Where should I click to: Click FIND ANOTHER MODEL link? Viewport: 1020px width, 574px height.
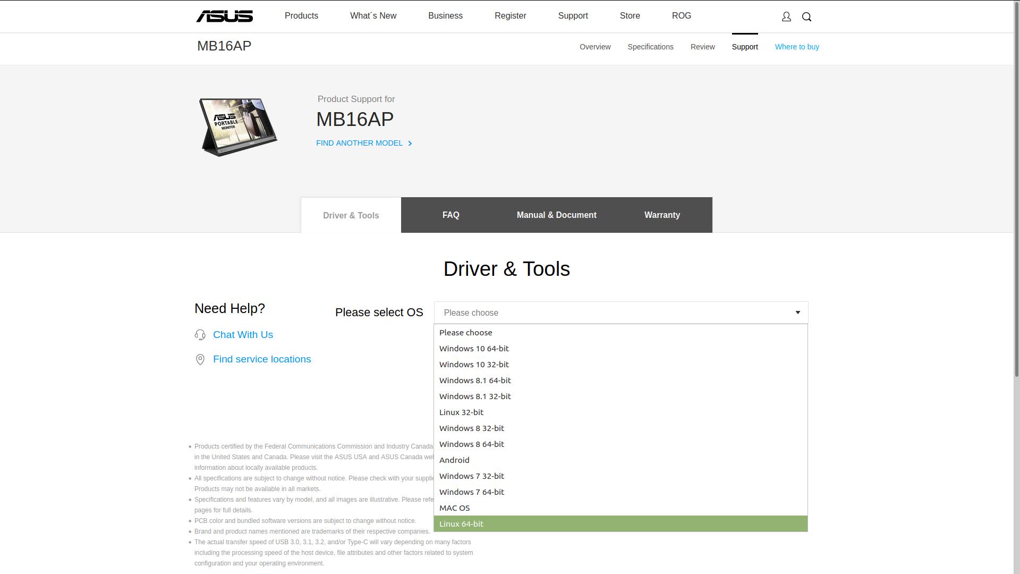[364, 143]
